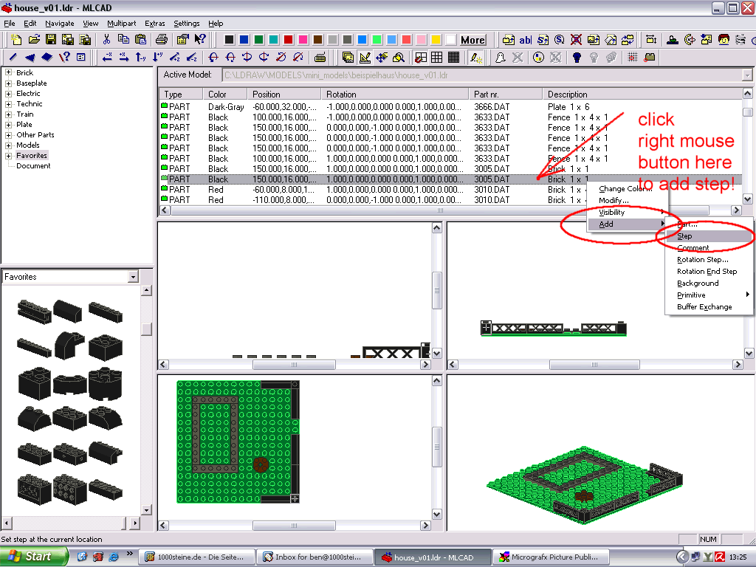Click the move down Y arrow icon
The width and height of the screenshot is (756, 567).
pos(158,58)
